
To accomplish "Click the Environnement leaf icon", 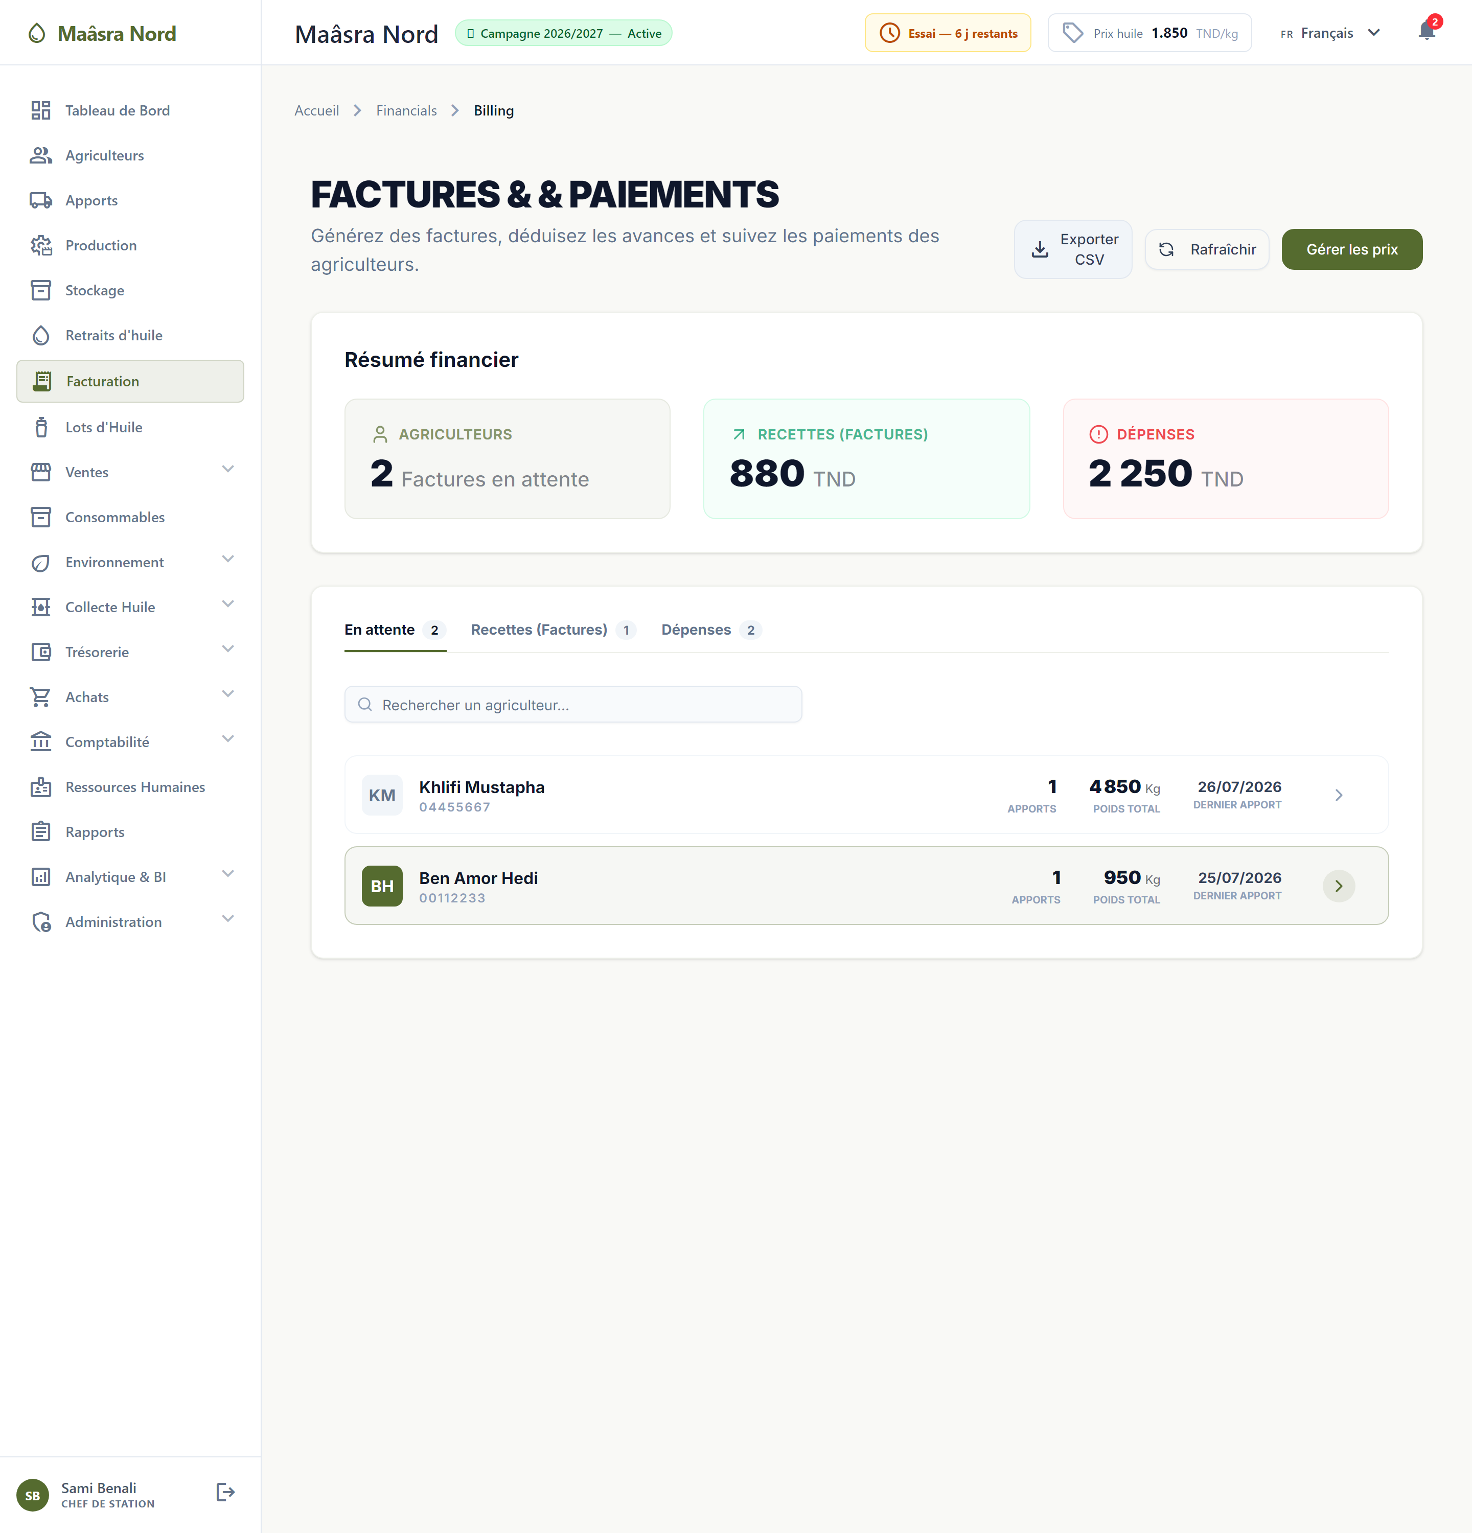I will coord(41,563).
